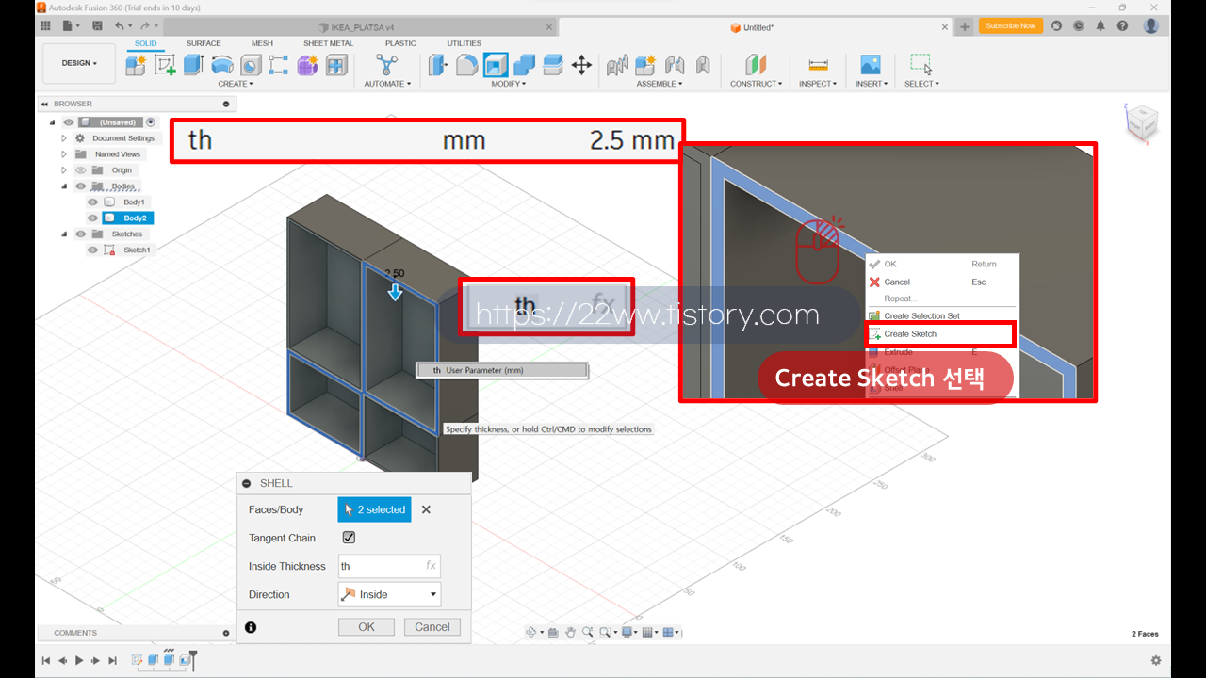Click the Inside Thickness input field

tap(389, 566)
